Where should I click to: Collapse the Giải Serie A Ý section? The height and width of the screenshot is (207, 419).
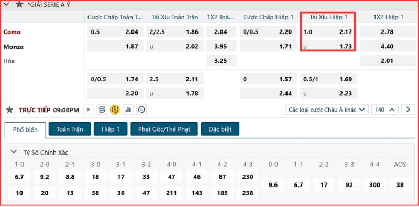tap(7, 4)
